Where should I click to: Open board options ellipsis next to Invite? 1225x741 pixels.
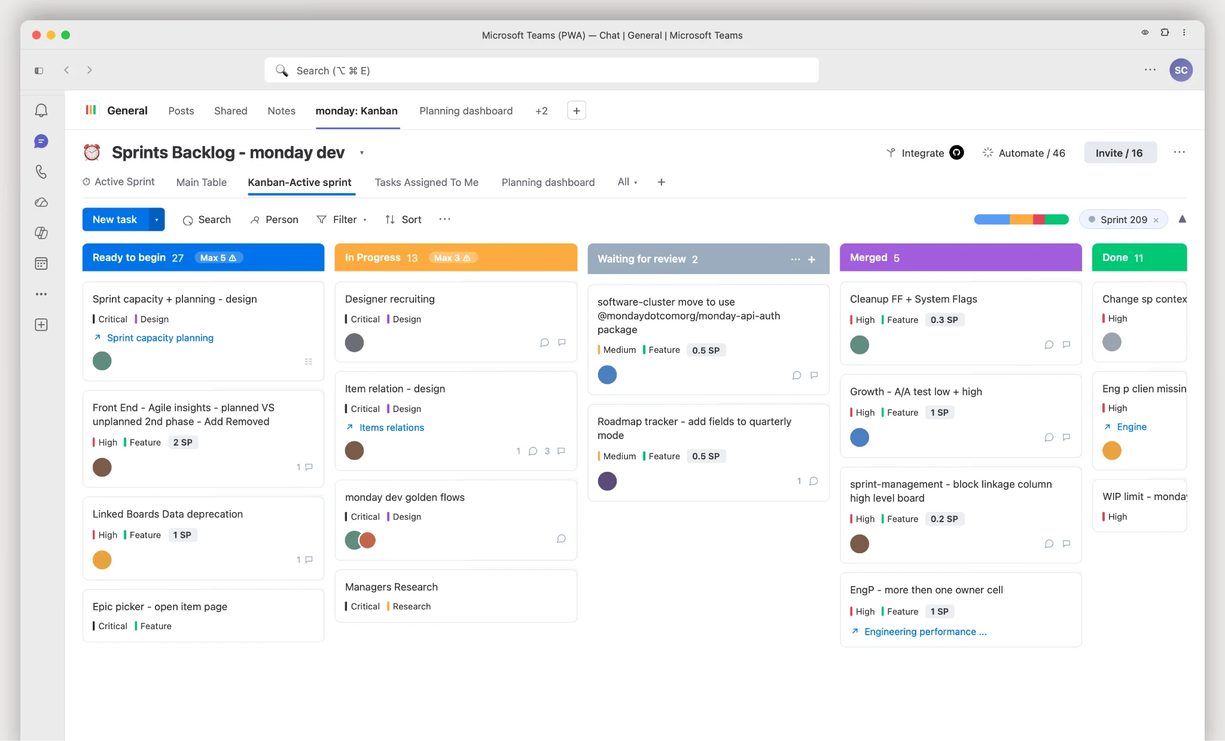(x=1179, y=153)
